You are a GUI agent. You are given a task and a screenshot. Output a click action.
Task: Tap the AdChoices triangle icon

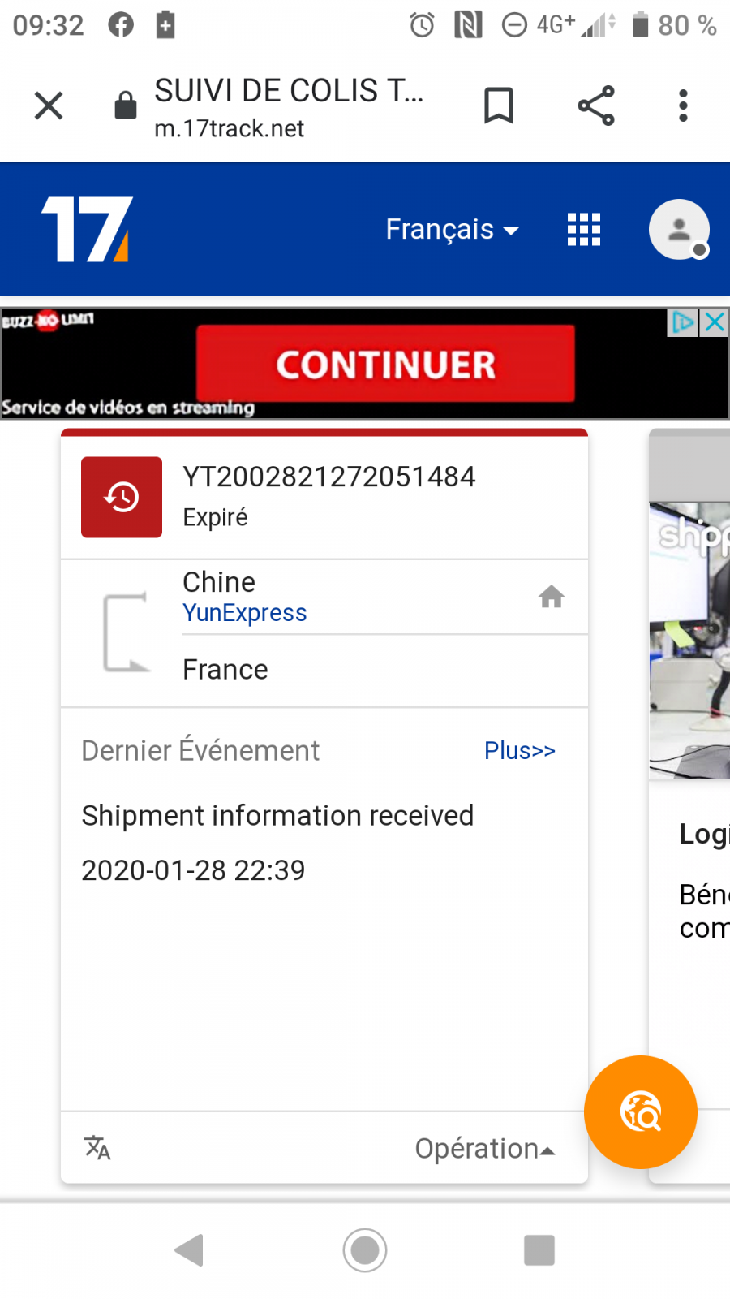[683, 322]
